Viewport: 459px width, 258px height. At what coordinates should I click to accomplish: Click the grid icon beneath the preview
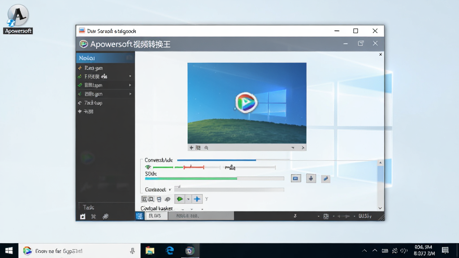198,148
